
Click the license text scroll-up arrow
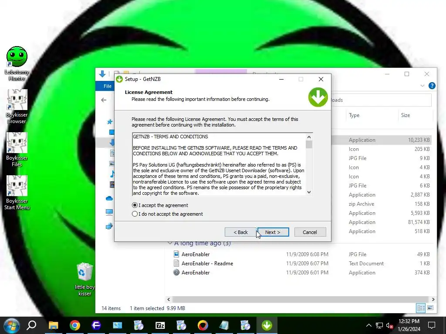coord(309,137)
